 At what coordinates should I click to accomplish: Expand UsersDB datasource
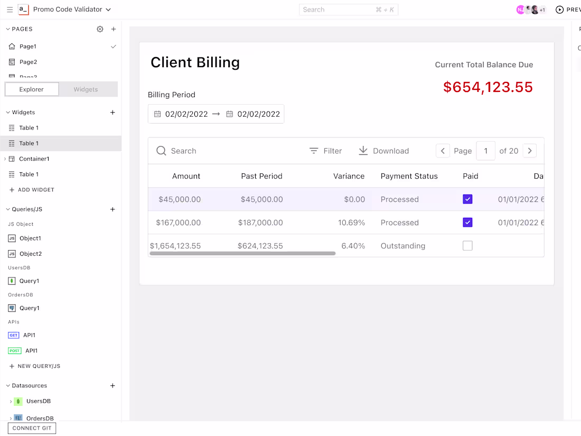pyautogui.click(x=11, y=401)
